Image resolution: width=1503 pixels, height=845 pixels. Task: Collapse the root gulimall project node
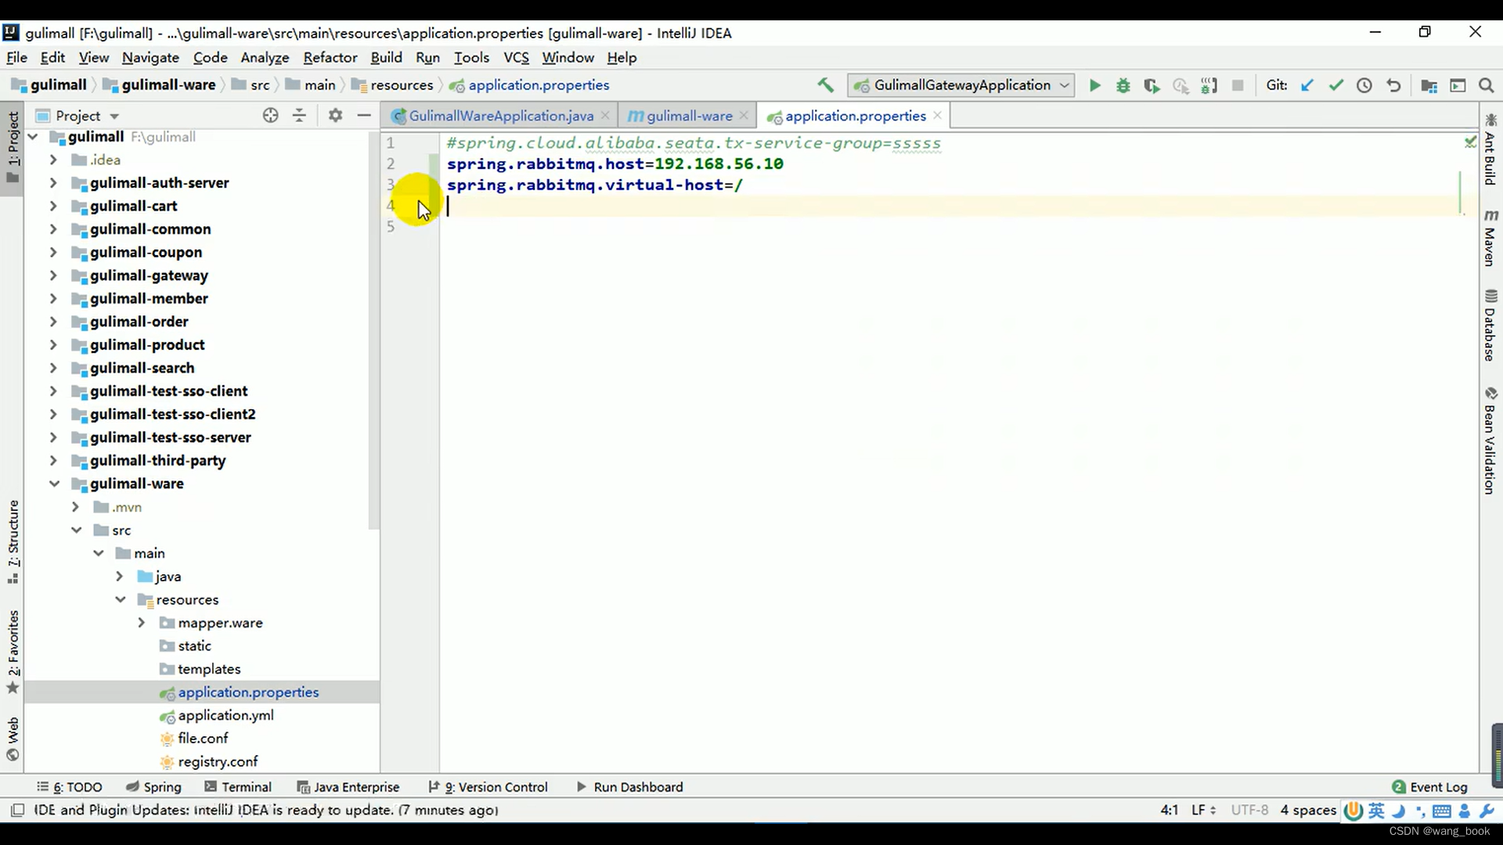tap(33, 137)
